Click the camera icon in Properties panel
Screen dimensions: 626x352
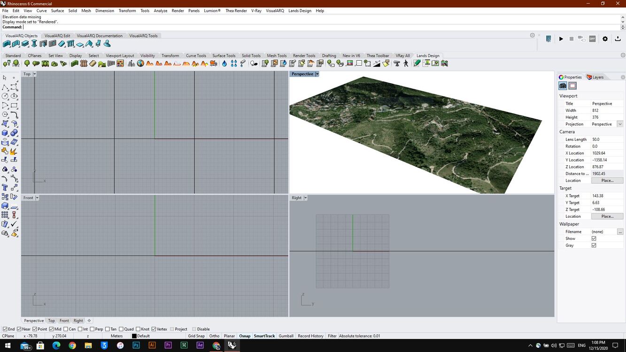pos(563,86)
